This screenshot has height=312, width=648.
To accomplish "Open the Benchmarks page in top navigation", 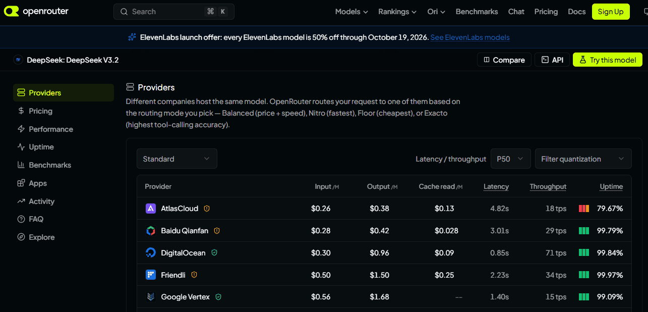I will click(x=477, y=12).
